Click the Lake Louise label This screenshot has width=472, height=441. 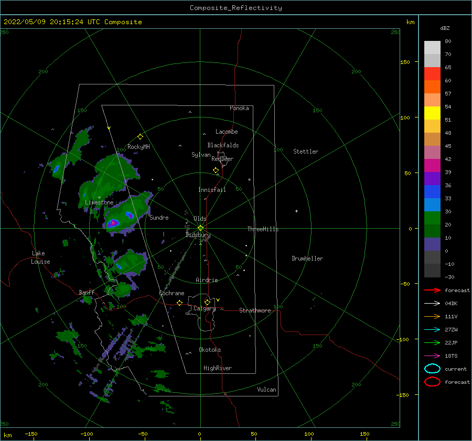coord(40,257)
